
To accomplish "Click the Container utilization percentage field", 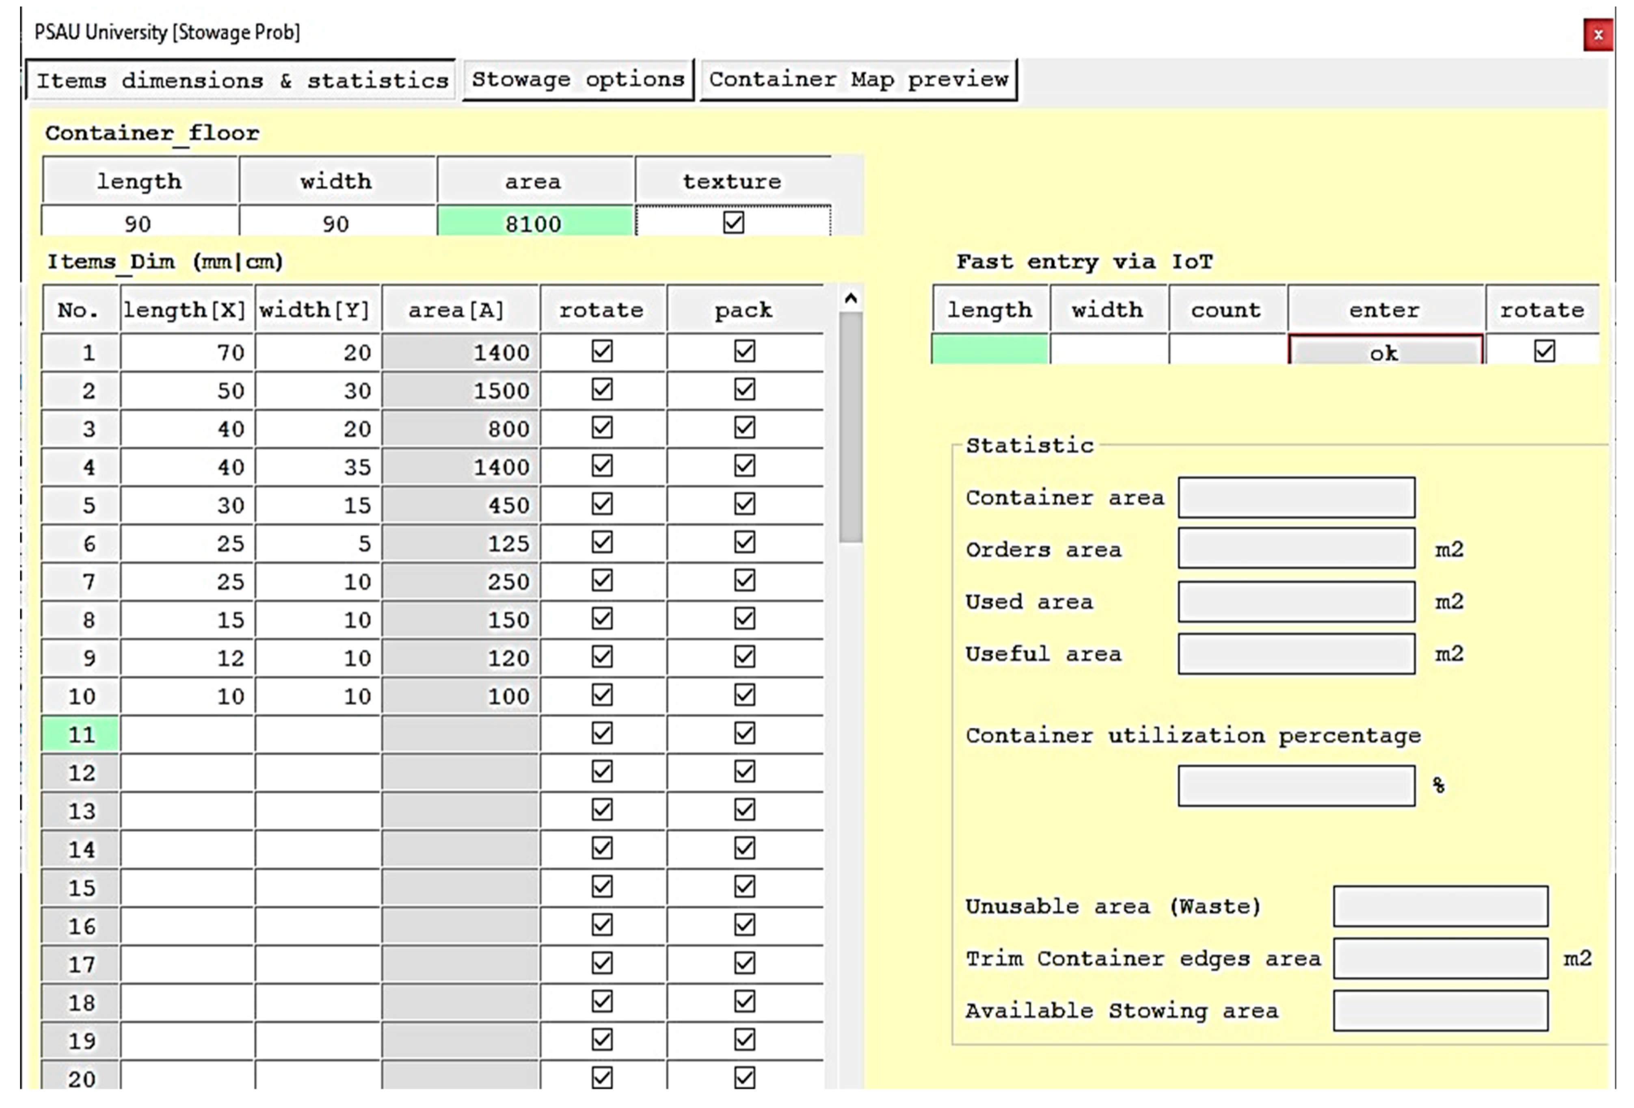I will pyautogui.click(x=1296, y=785).
